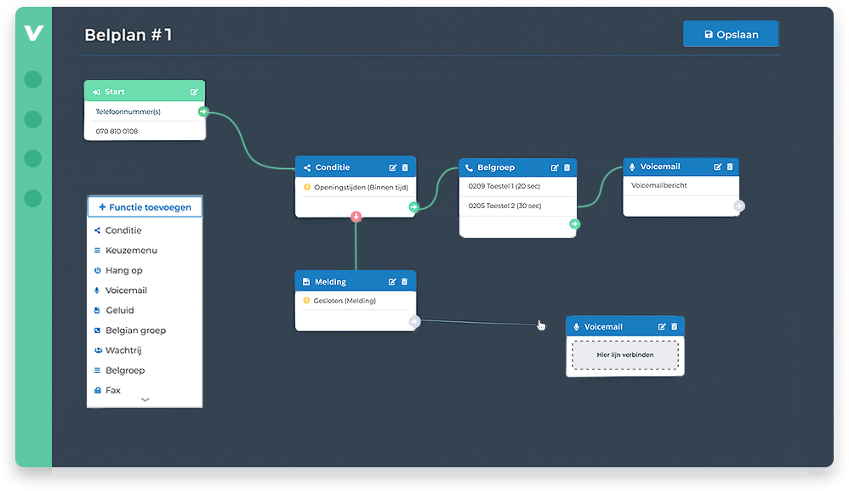Edit the unconnected Voicemail node
The image size is (849, 491).
tap(662, 326)
